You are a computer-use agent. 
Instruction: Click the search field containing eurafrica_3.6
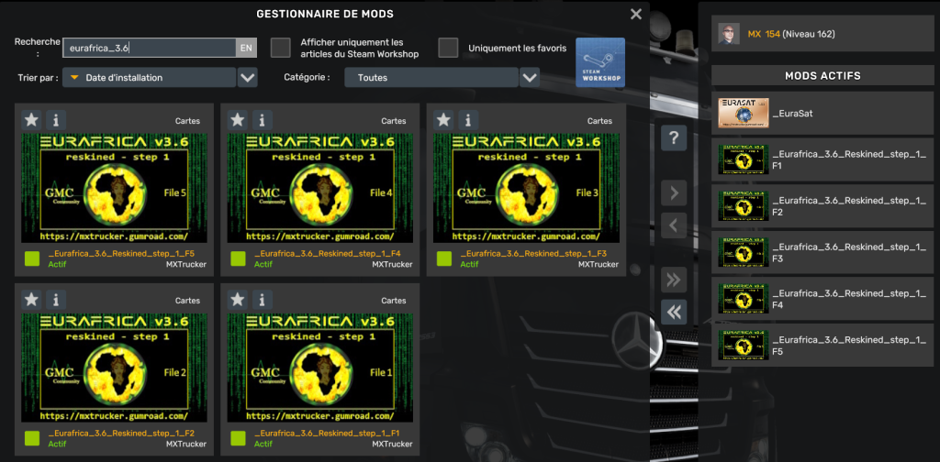[x=148, y=48]
